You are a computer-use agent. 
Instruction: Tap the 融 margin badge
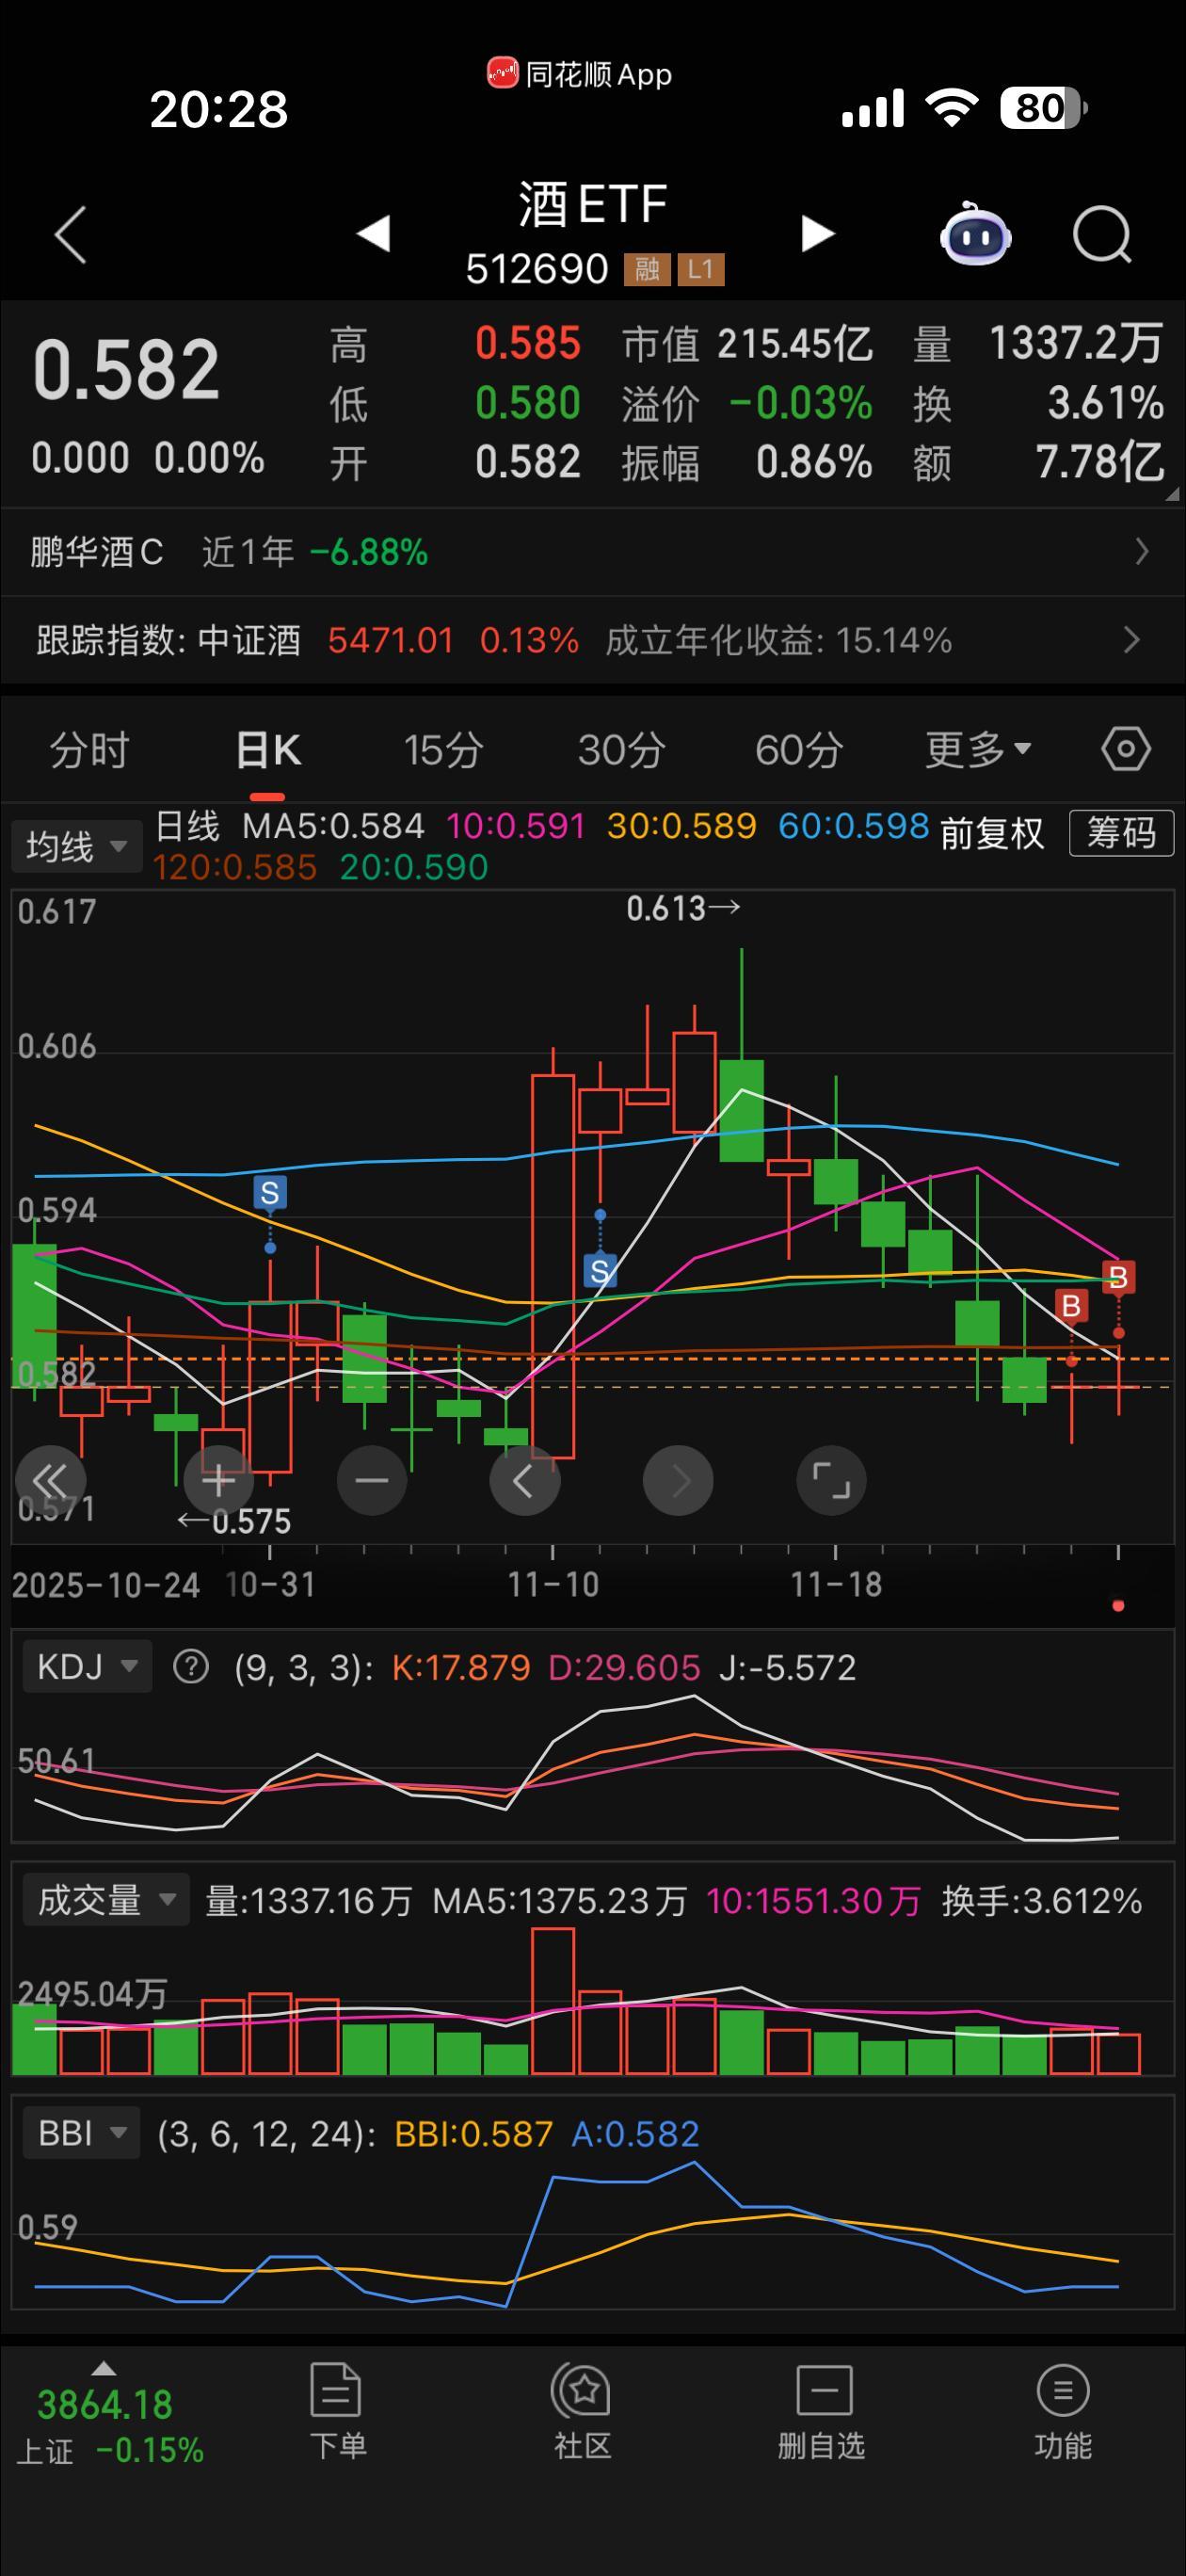tap(647, 269)
